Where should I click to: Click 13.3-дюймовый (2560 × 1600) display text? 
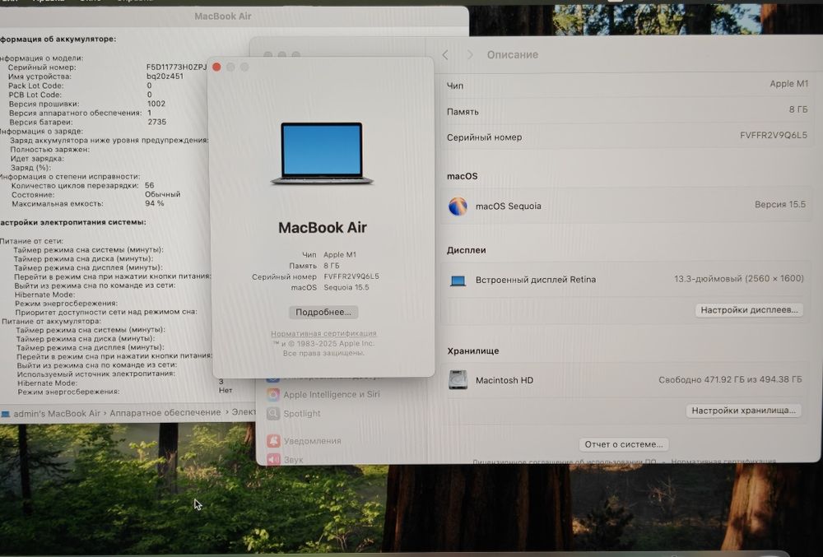pos(738,278)
